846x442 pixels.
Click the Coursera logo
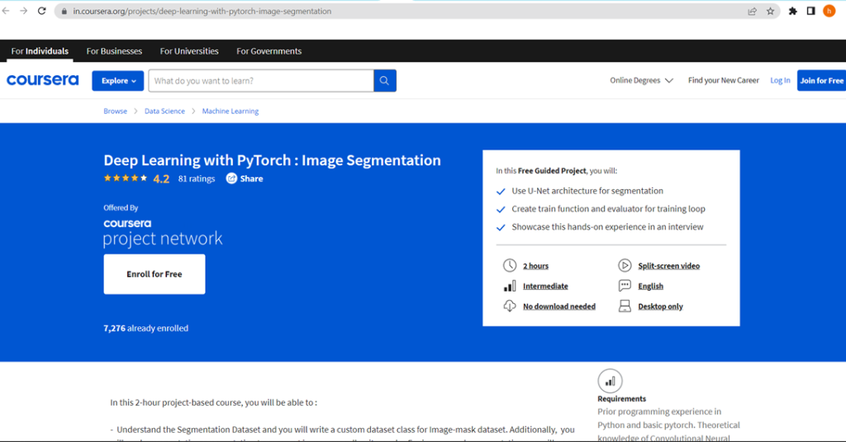[43, 81]
